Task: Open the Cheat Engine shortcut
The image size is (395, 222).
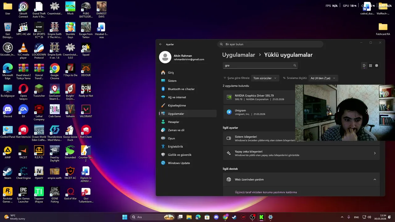Action: [23, 173]
